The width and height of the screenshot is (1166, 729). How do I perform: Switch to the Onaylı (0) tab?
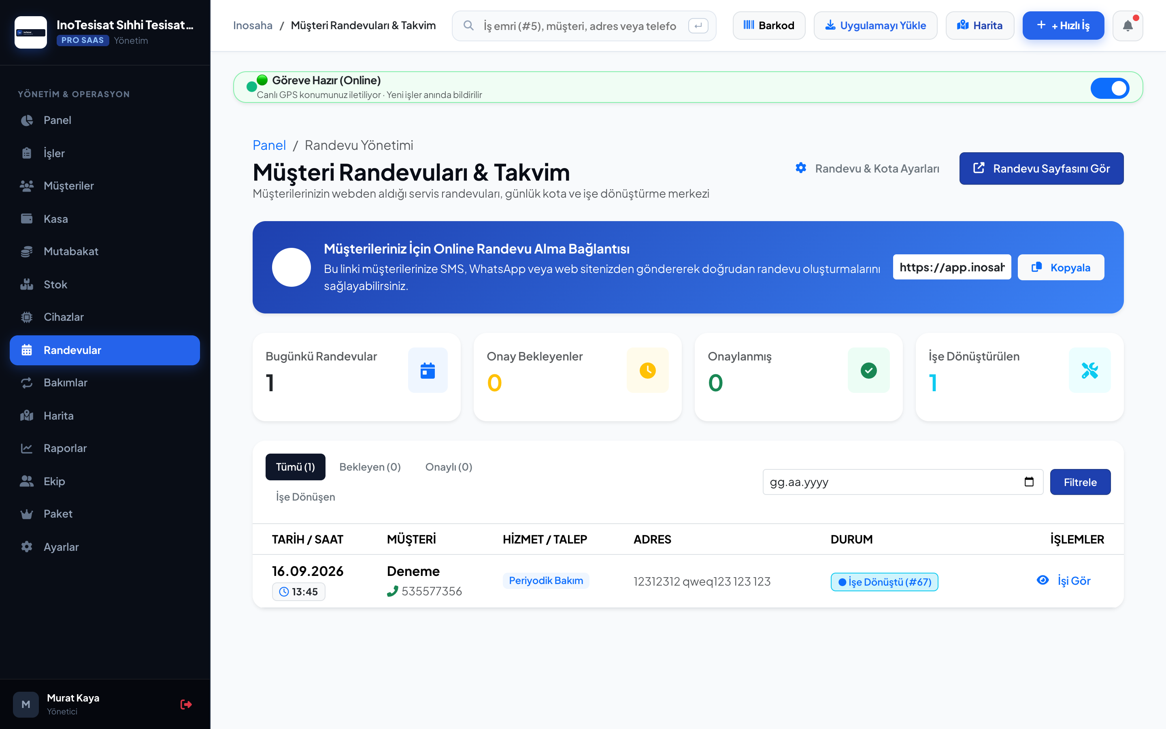449,467
